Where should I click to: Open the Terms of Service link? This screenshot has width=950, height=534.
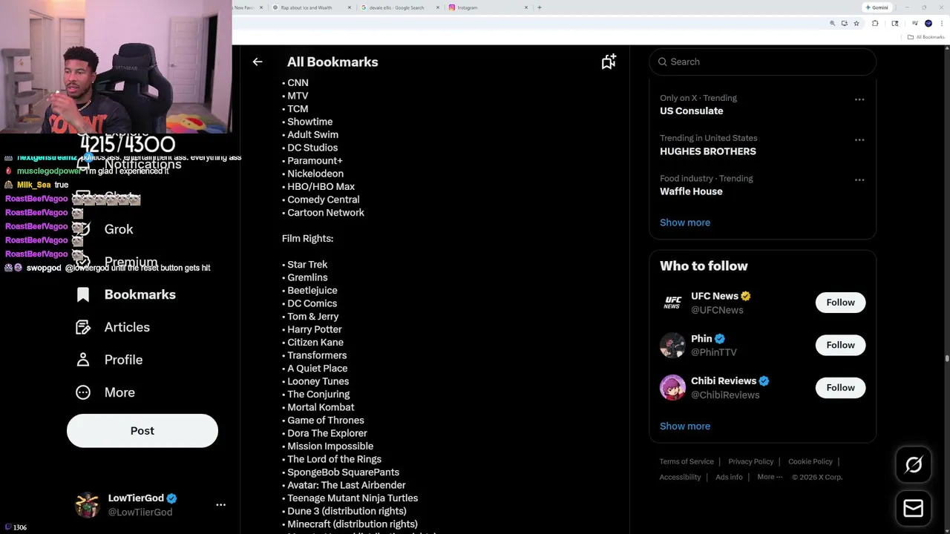click(x=687, y=461)
